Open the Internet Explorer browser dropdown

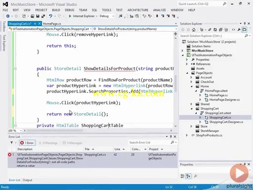click(96, 16)
